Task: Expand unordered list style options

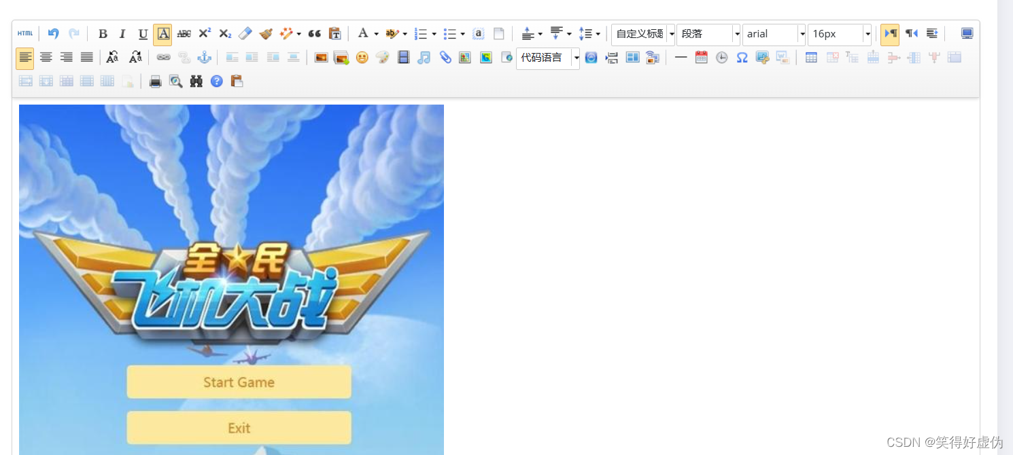Action: pos(463,34)
